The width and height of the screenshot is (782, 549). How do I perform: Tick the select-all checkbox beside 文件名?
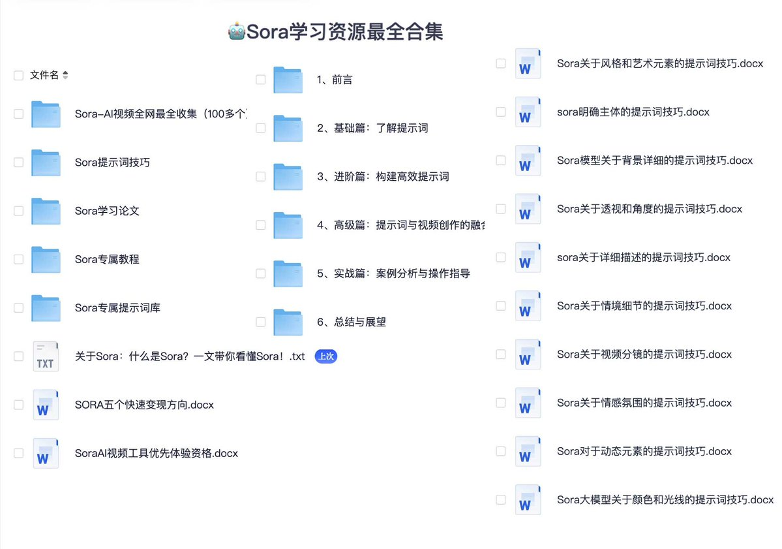point(18,75)
